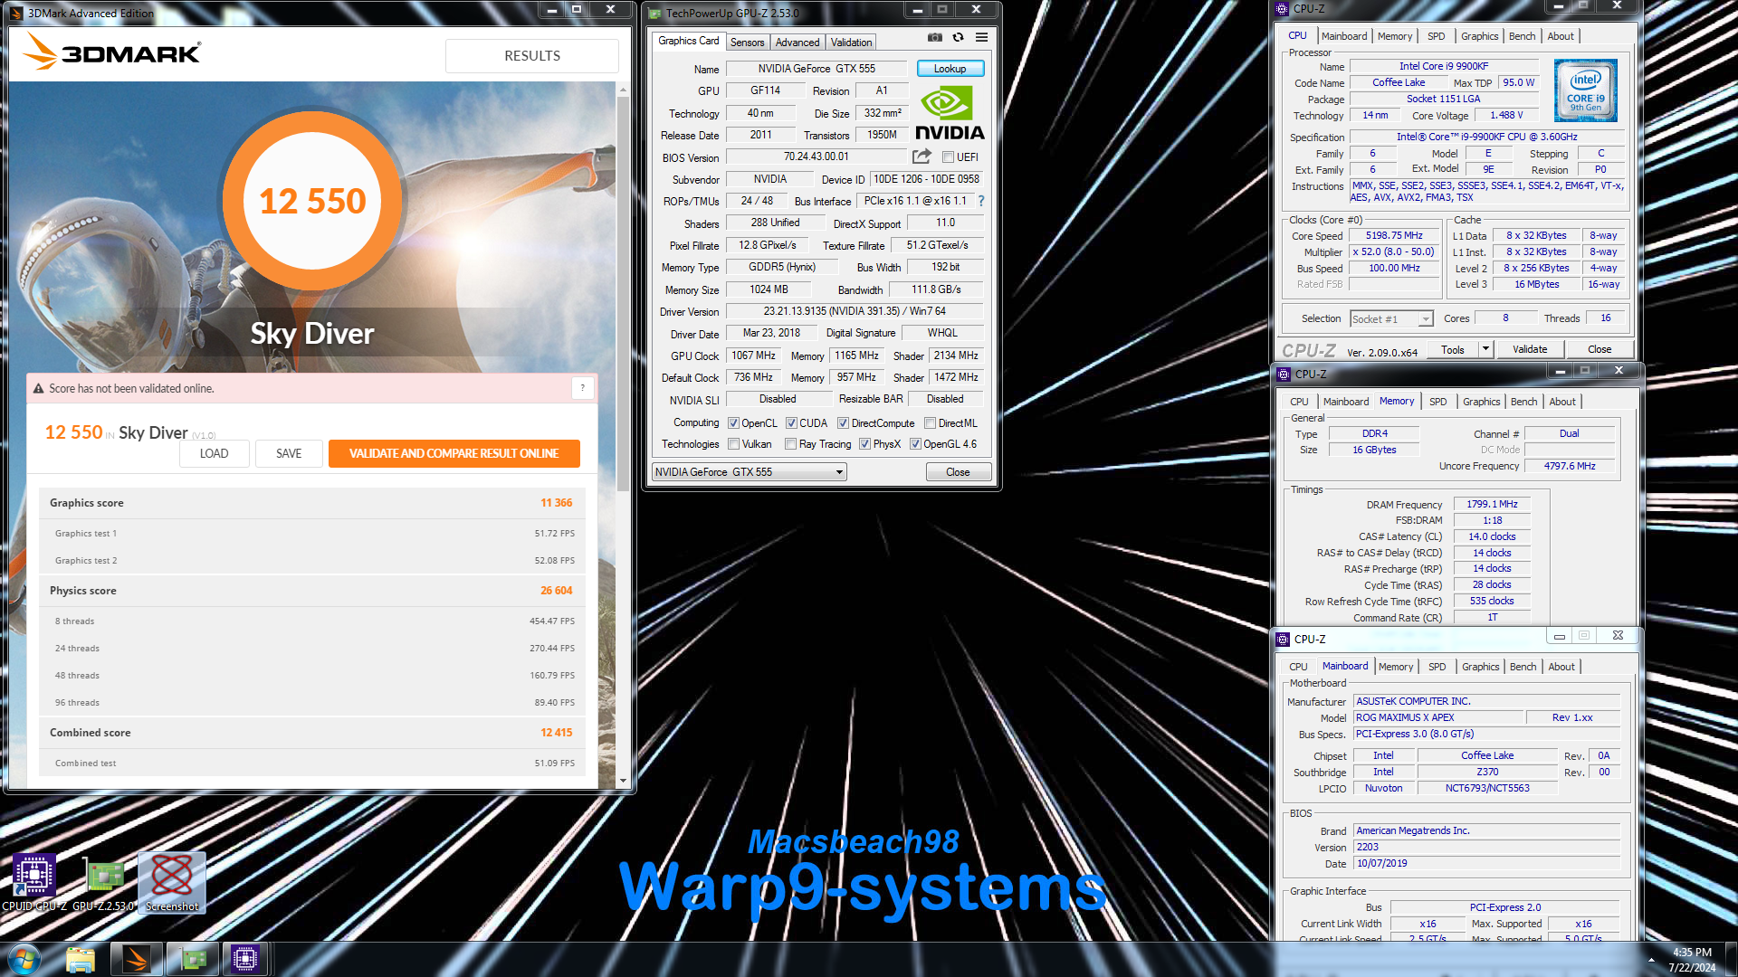
Task: Open GPU-Z.2.53.0 desktop icon
Action: point(104,883)
